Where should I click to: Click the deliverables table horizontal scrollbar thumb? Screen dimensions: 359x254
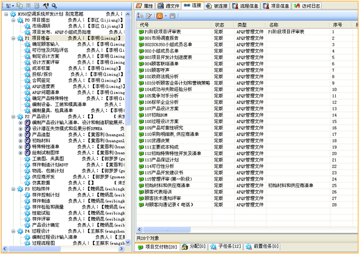(x=167, y=229)
